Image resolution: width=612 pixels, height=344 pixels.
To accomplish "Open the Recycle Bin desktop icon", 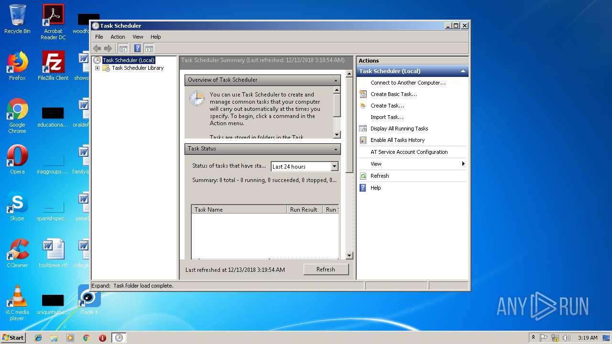I will tap(17, 19).
